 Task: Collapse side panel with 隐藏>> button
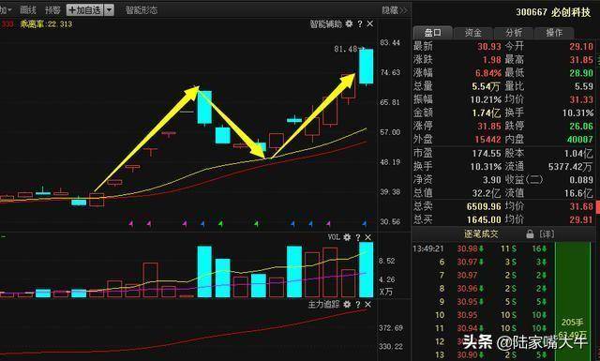394,10
